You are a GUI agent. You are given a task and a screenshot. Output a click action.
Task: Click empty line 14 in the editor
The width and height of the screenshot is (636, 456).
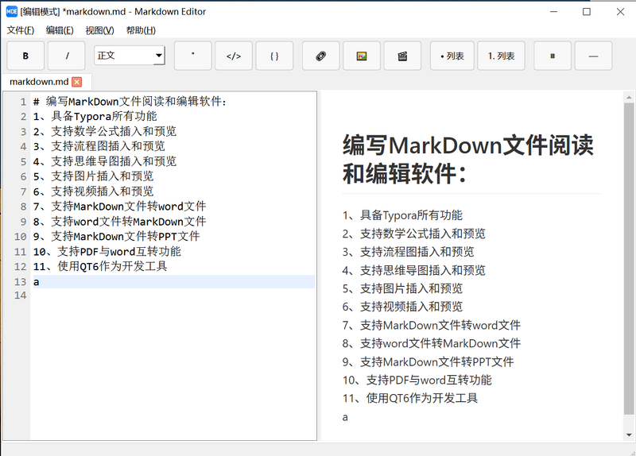point(159,296)
